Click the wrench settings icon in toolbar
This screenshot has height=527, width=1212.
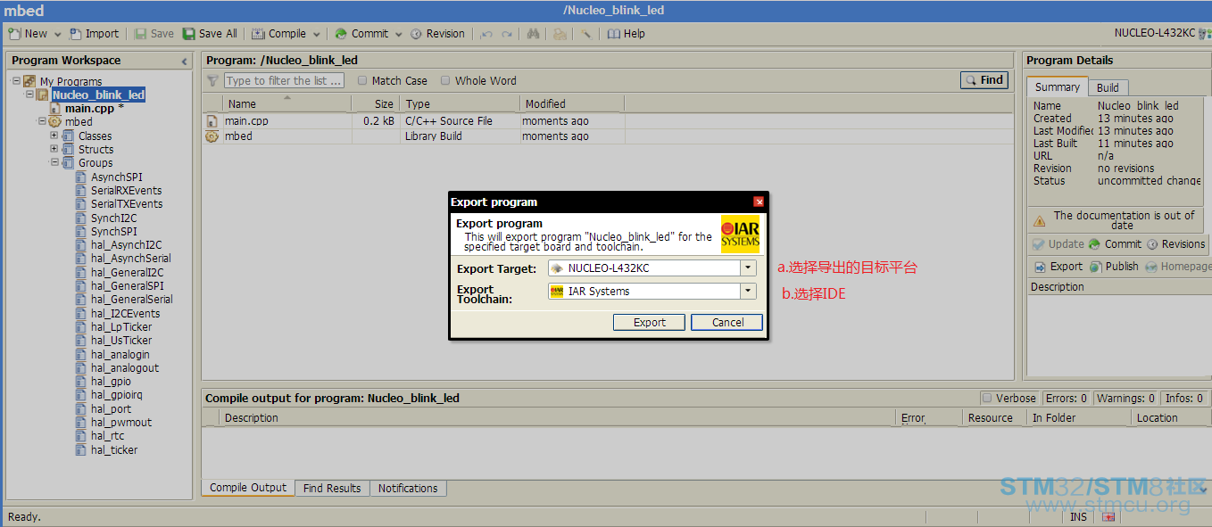[586, 34]
